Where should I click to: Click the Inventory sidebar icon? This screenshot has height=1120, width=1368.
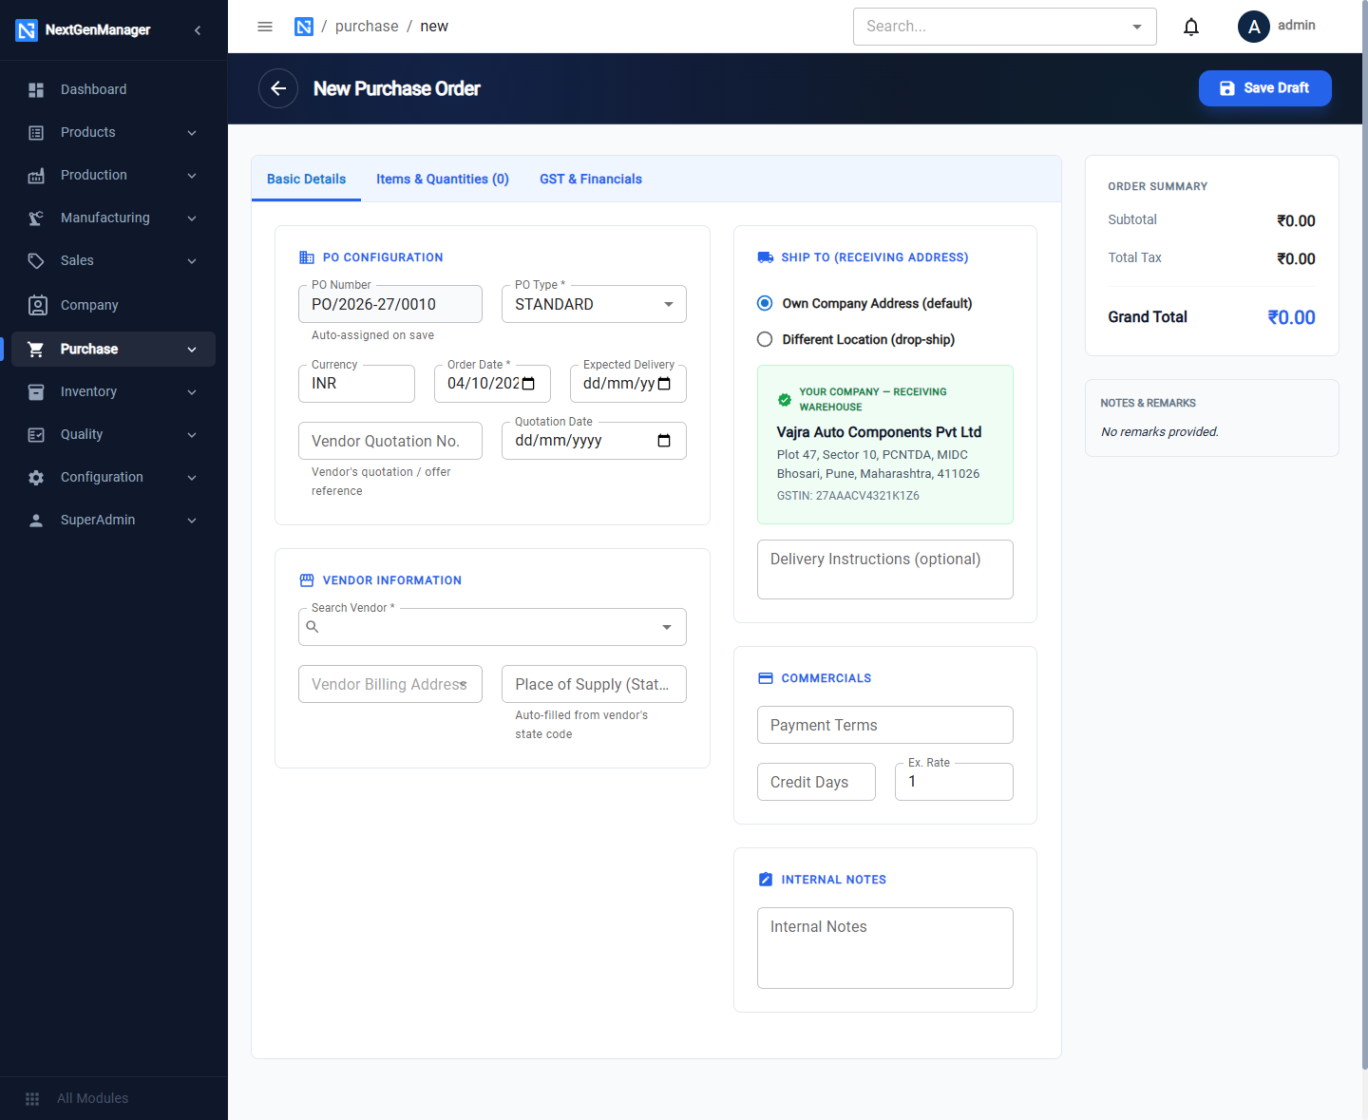pos(36,391)
